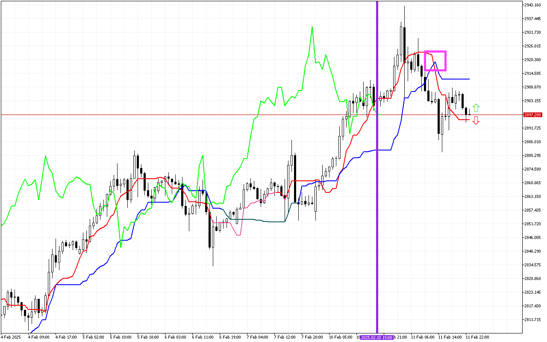The width and height of the screenshot is (547, 342).
Task: Select the 6 Feb 11:00 time label
Action: [203, 337]
